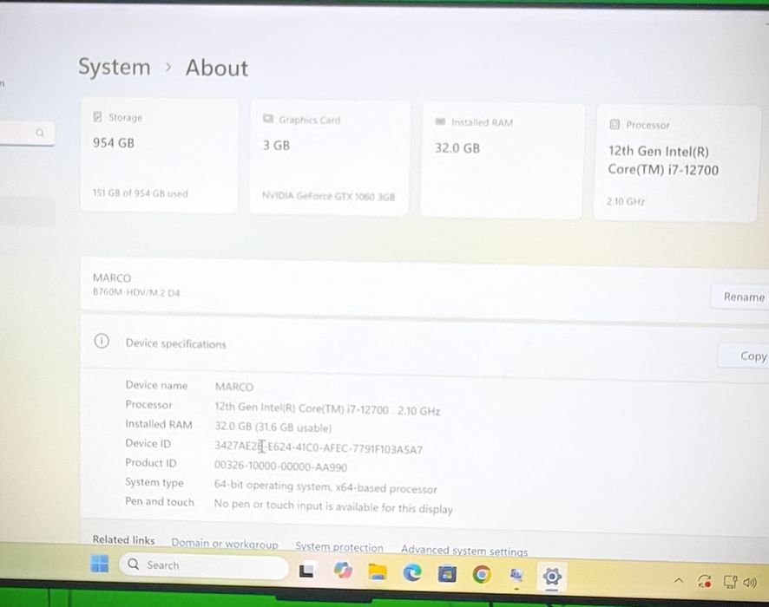769x607 pixels.
Task: Open System protection link
Action: click(338, 547)
